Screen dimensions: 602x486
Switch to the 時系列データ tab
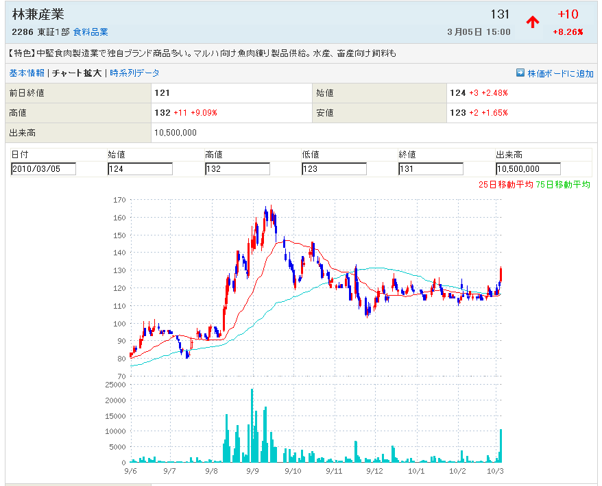click(134, 73)
